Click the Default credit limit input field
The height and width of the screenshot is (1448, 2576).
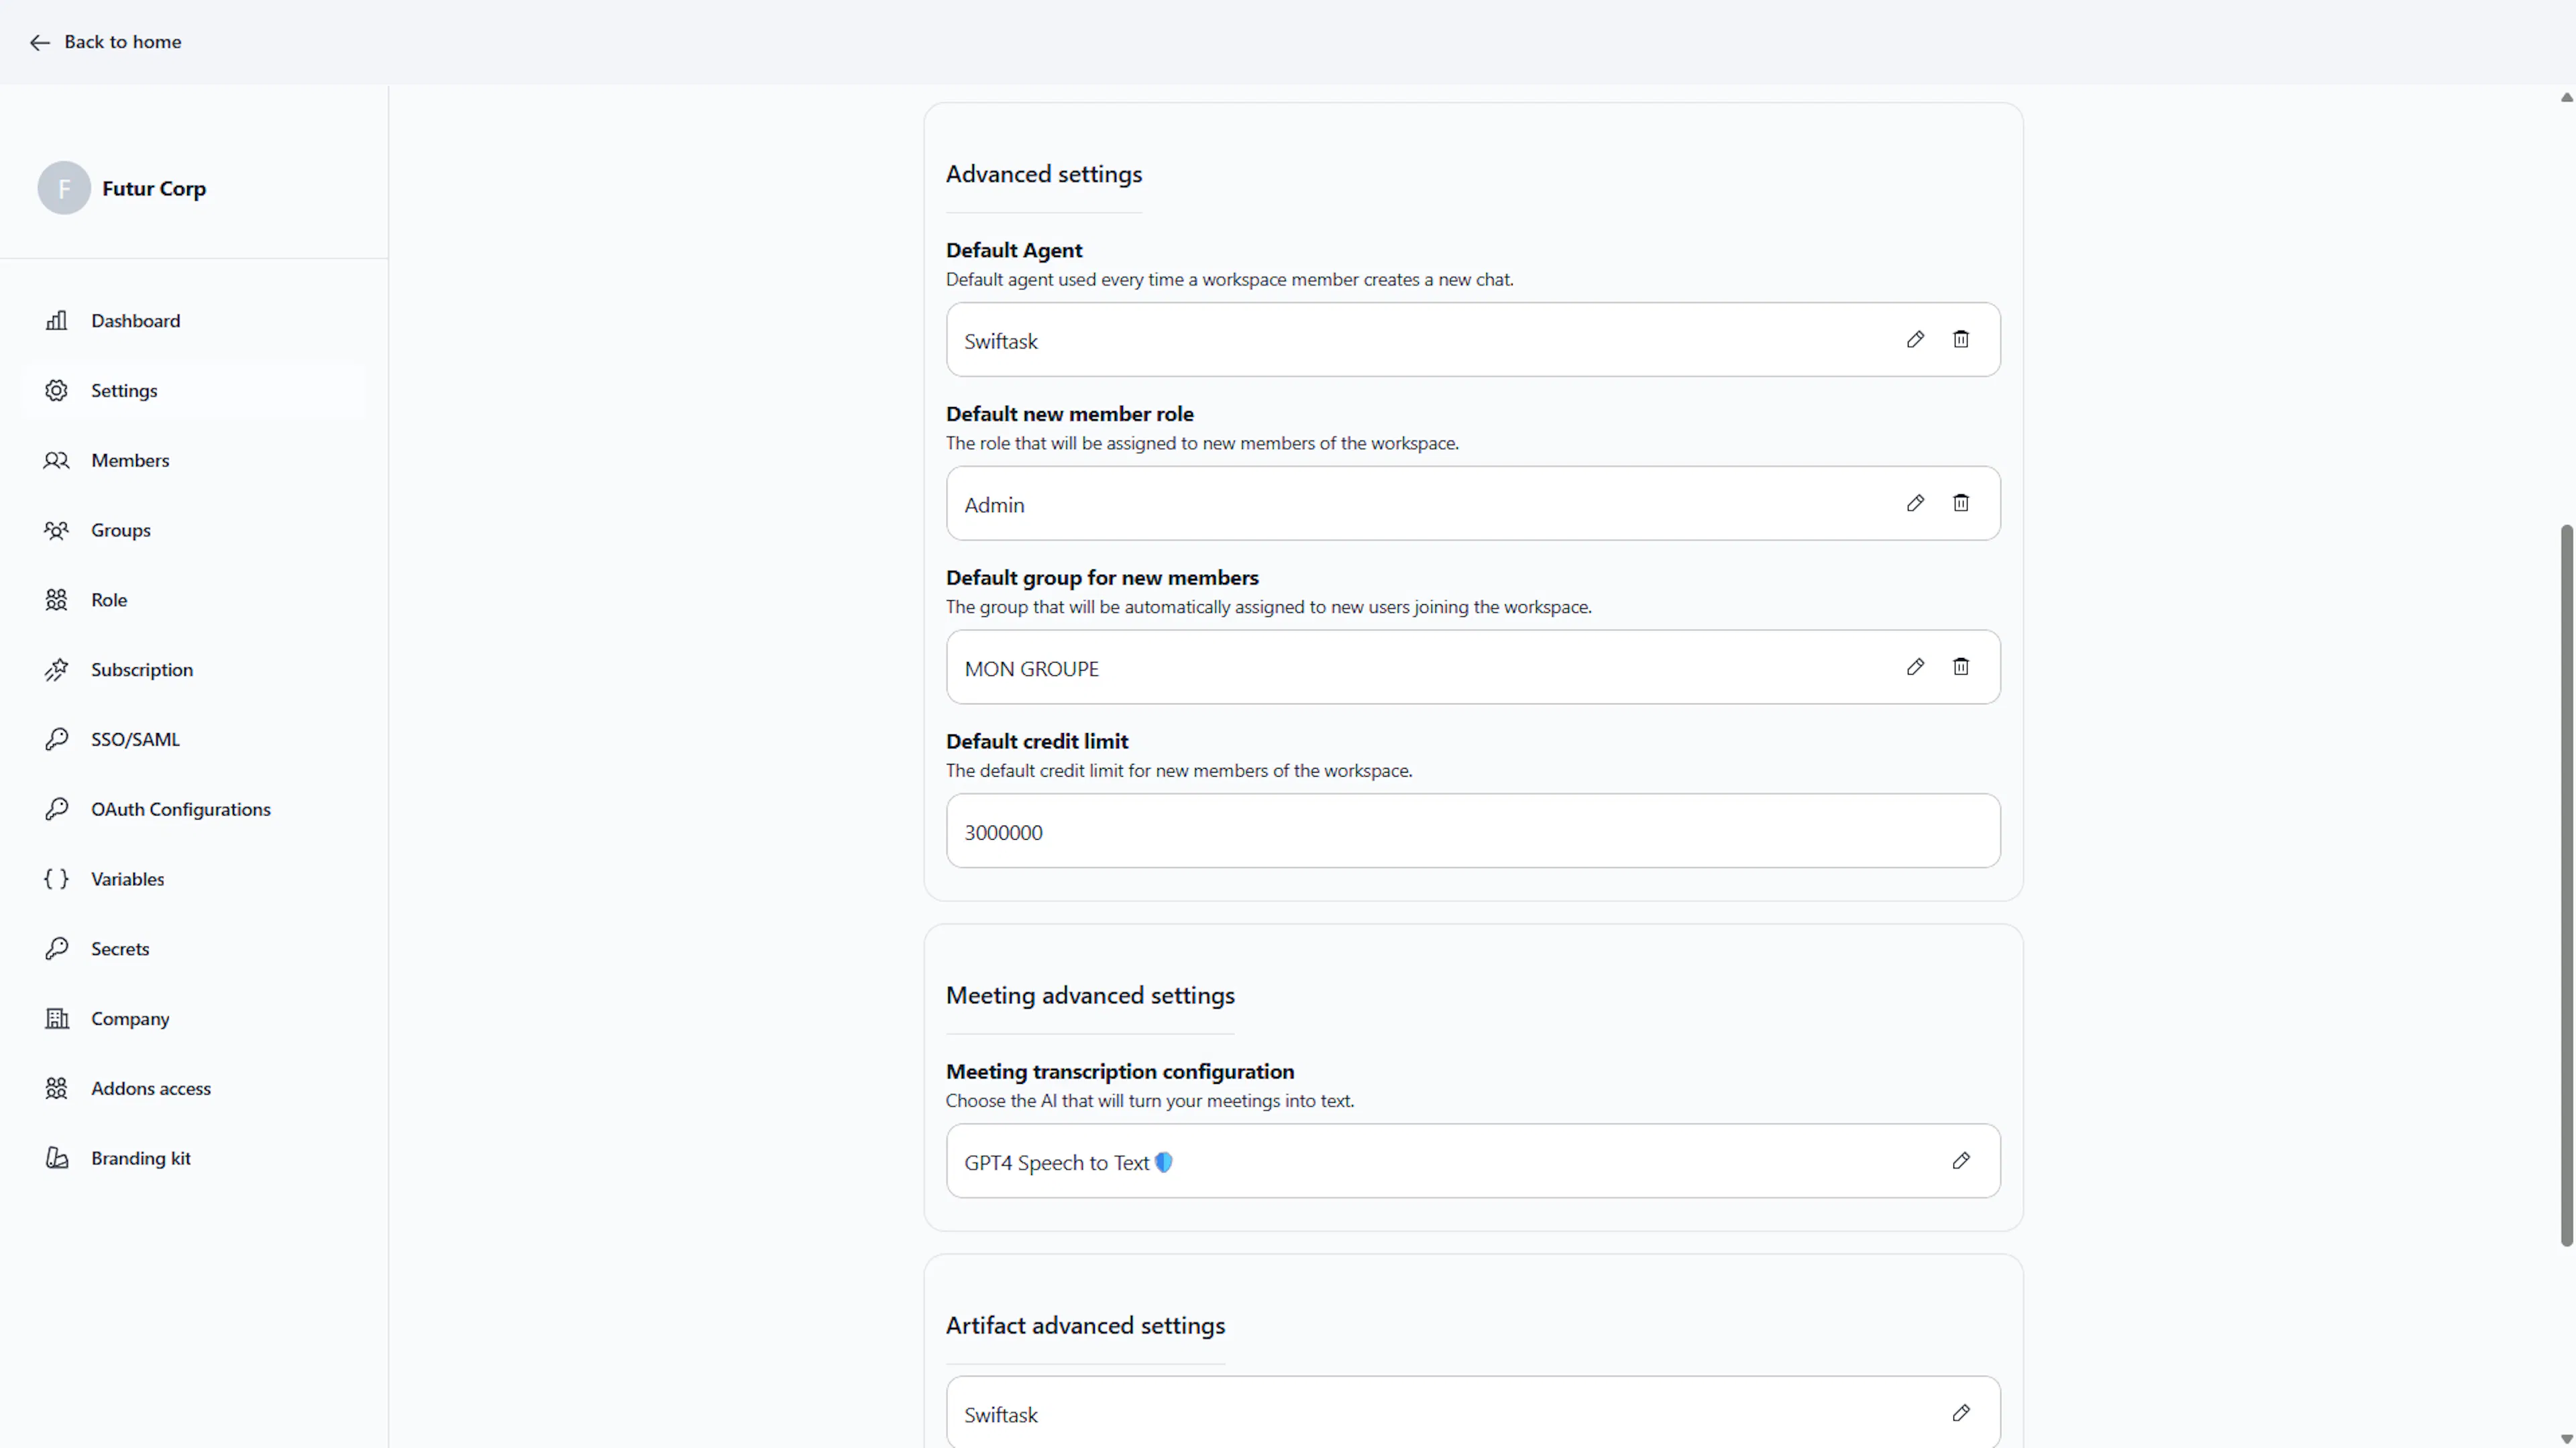coord(1472,832)
